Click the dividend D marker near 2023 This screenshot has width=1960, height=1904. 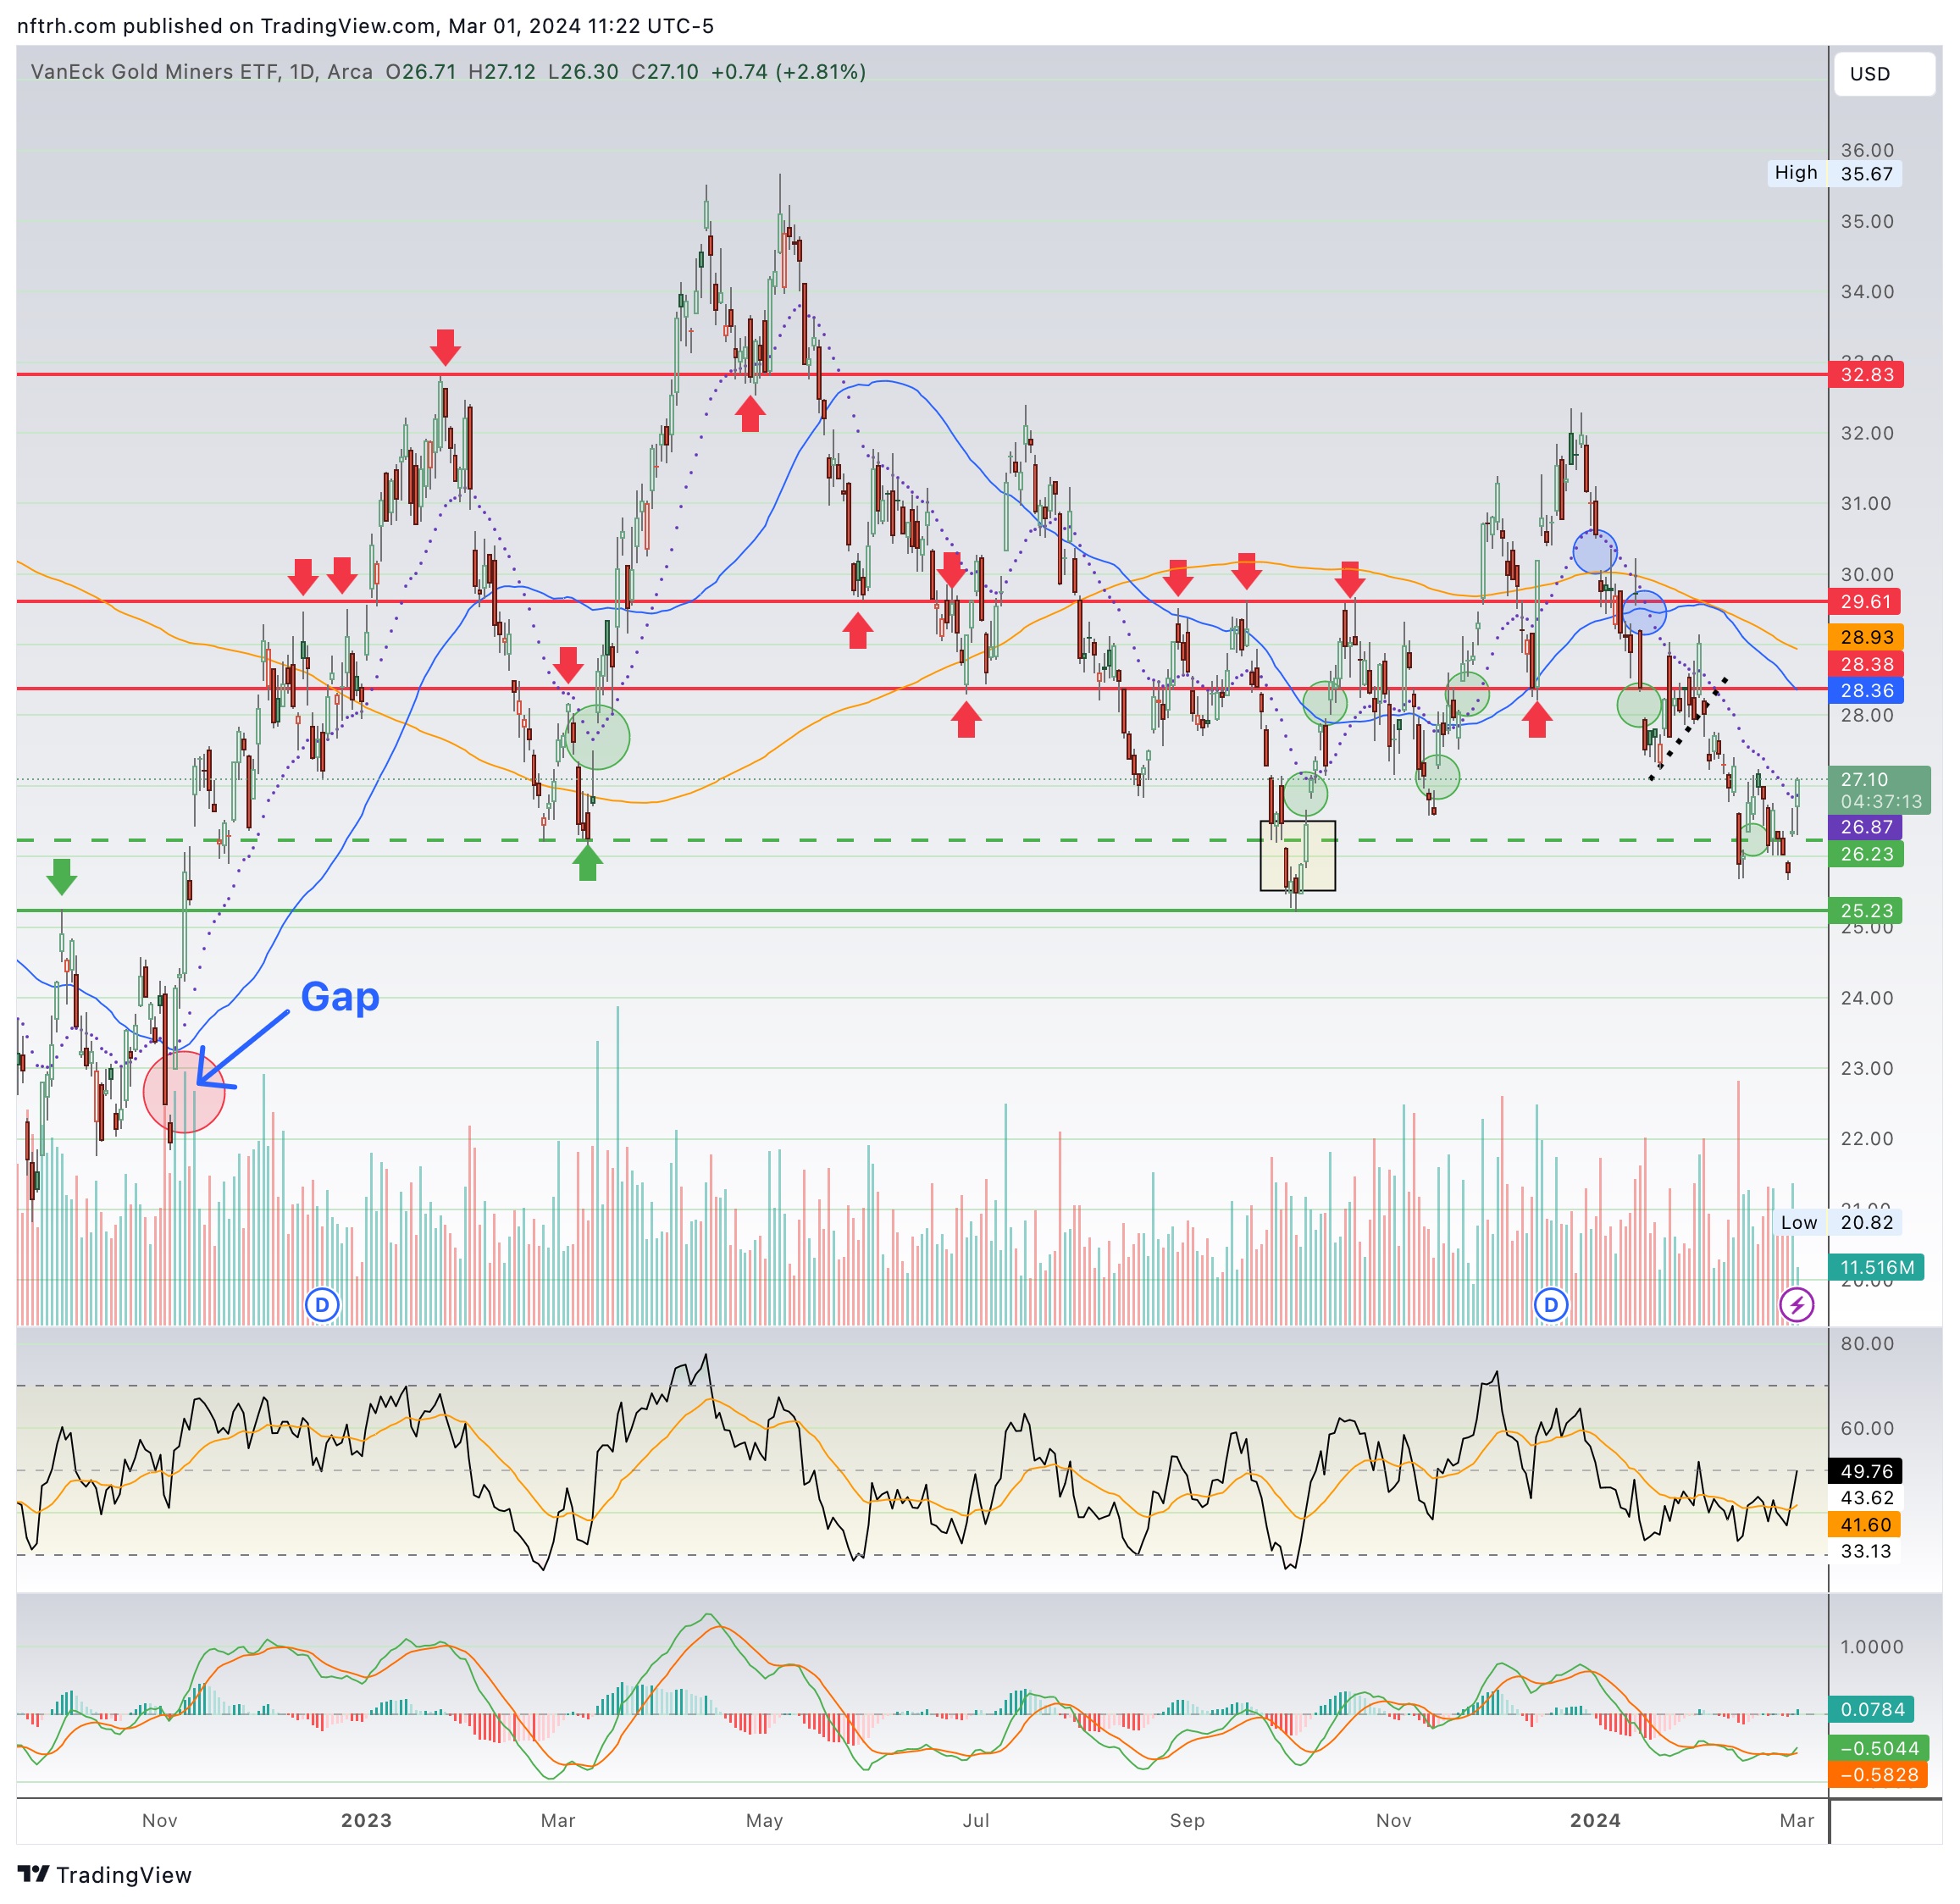(x=322, y=1305)
